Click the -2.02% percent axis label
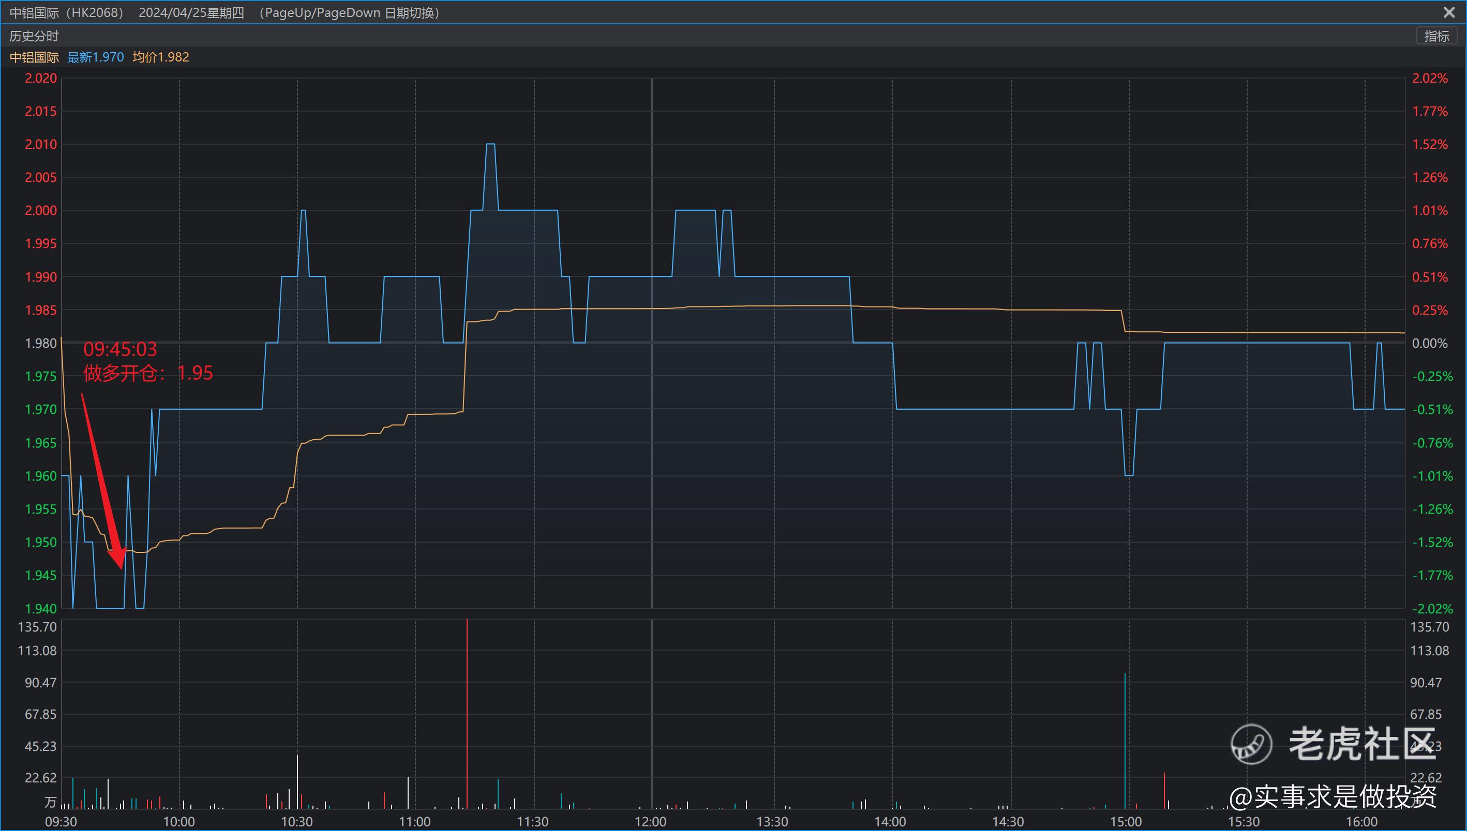The height and width of the screenshot is (831, 1467). pos(1432,608)
